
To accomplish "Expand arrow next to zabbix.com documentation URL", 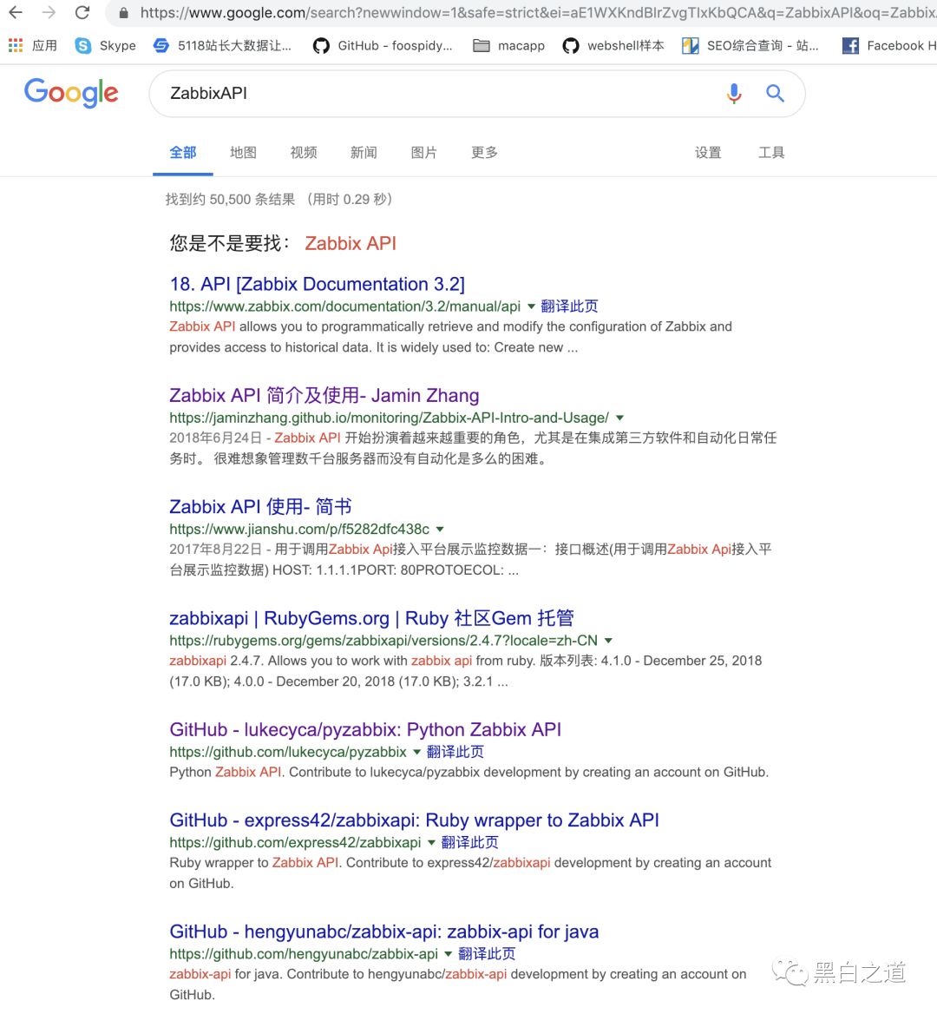I will [x=531, y=306].
